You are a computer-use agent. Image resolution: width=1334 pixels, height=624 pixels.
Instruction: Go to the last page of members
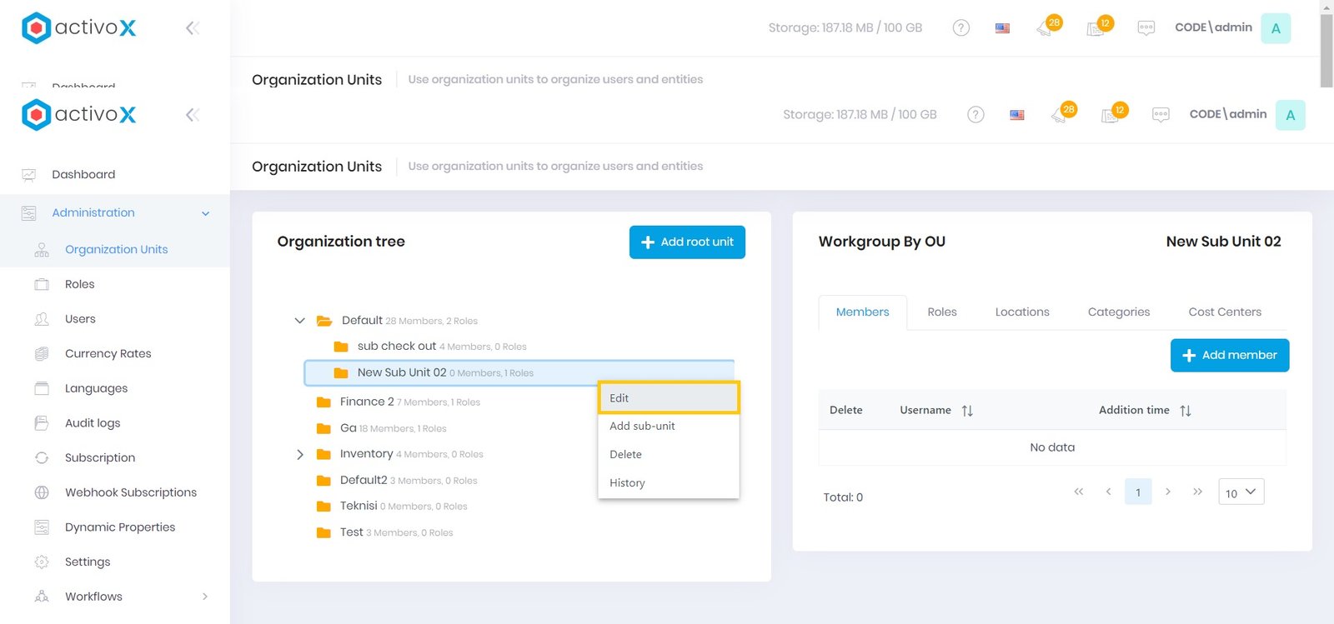(x=1197, y=492)
